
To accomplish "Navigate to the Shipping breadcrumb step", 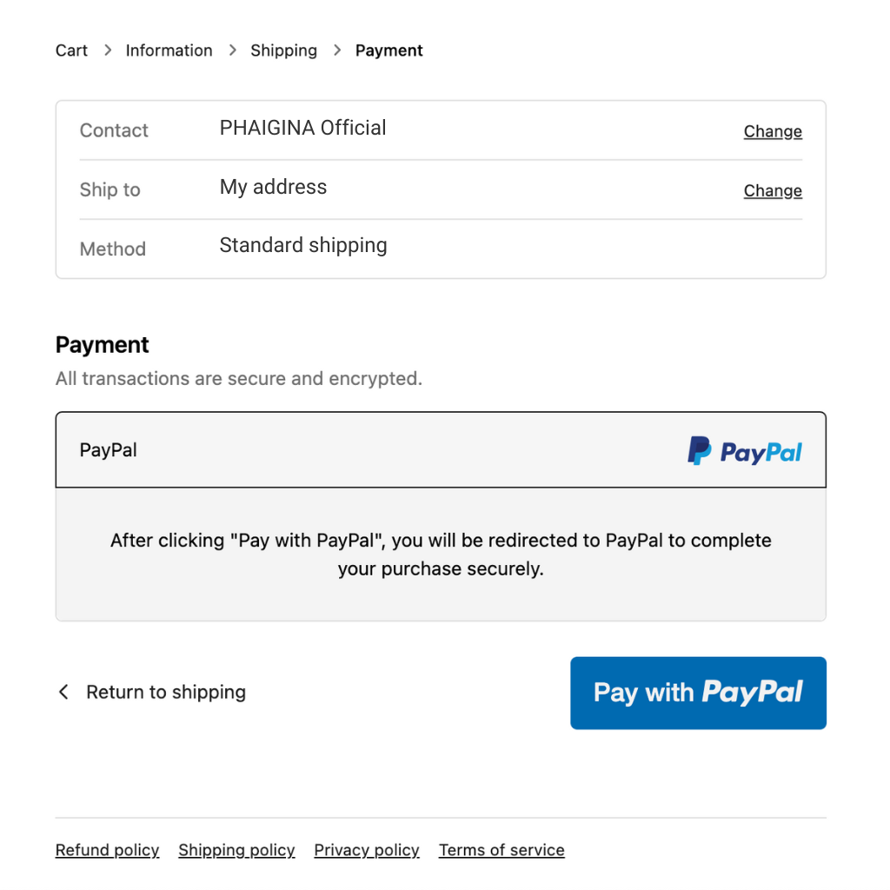I will tap(283, 50).
